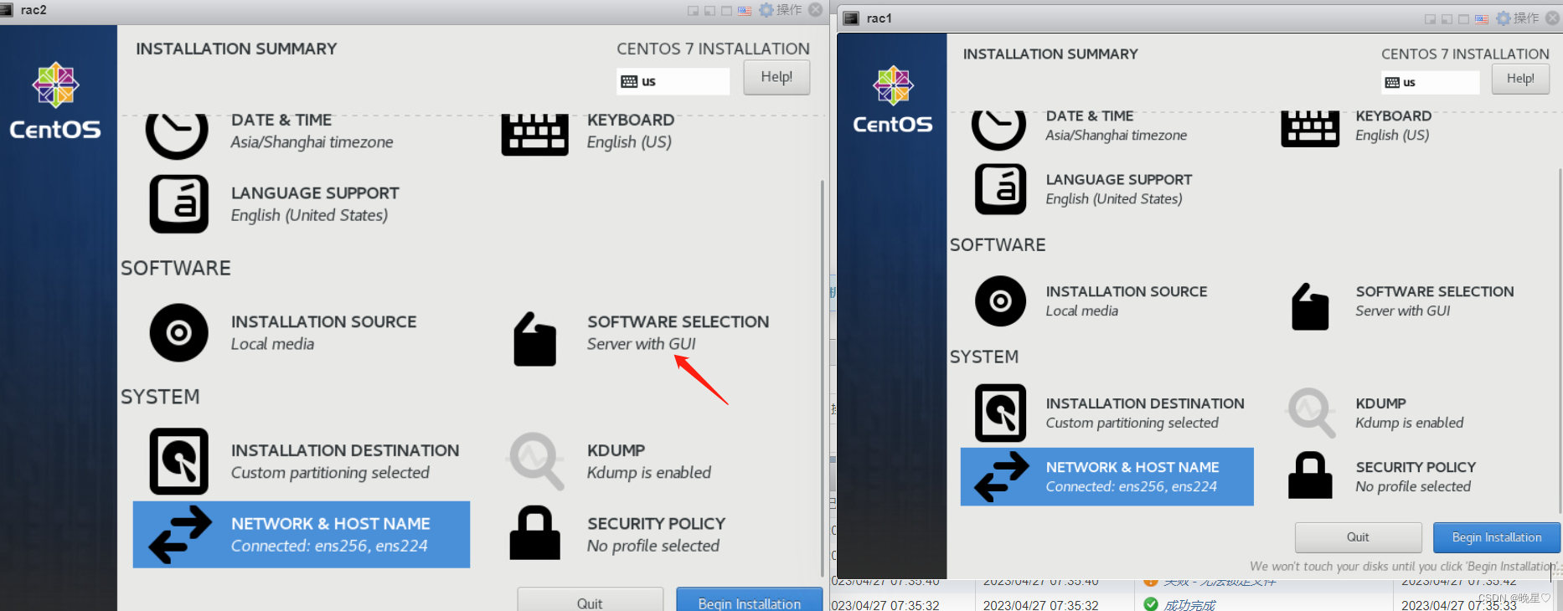Click the US flag icon in rac1 title bar
1563x611 pixels.
click(1482, 19)
